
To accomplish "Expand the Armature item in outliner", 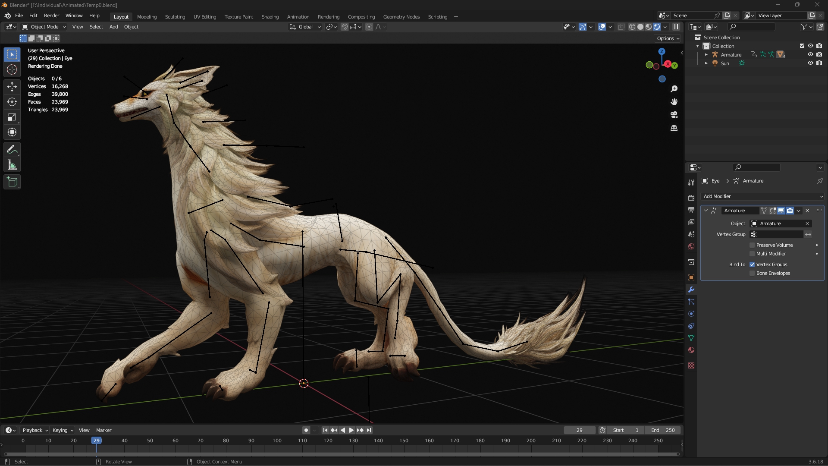I will pos(706,55).
